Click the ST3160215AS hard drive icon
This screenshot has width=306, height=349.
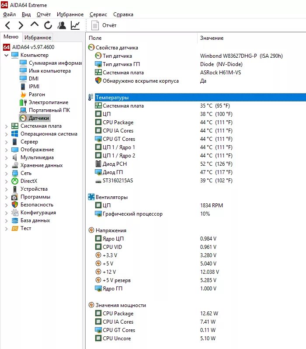coord(98,181)
